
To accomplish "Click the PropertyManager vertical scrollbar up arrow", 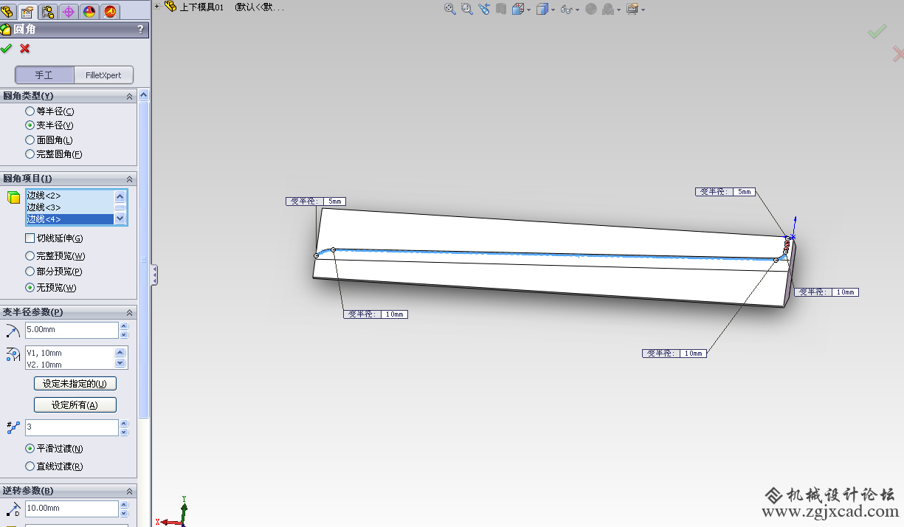I will (x=144, y=94).
